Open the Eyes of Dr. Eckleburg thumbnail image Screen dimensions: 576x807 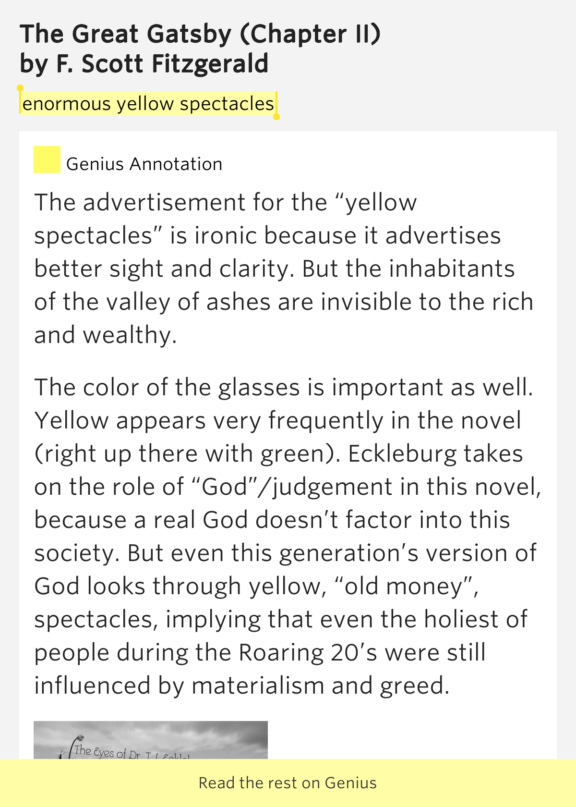pos(151,740)
